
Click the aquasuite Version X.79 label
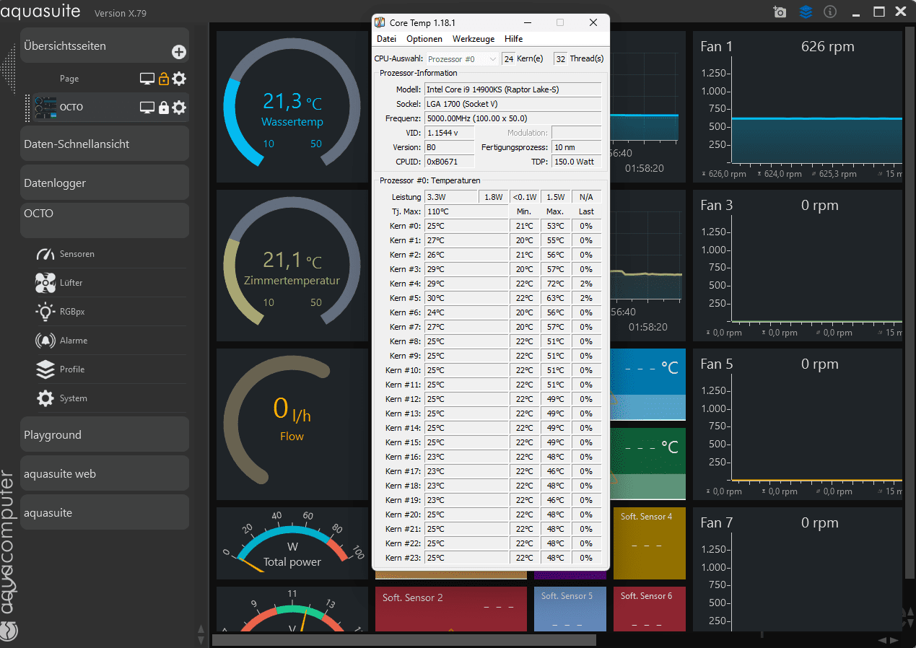click(x=121, y=14)
